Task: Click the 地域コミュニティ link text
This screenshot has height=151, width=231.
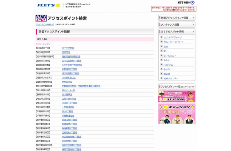Action: (x=171, y=79)
